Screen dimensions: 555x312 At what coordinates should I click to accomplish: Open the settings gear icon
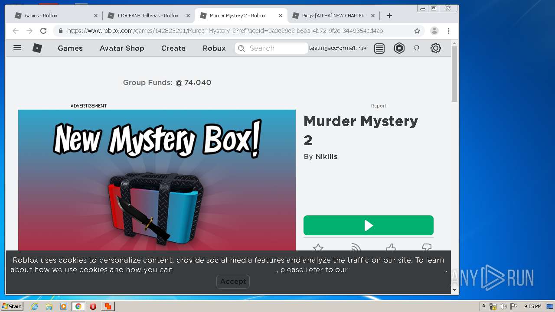(436, 48)
